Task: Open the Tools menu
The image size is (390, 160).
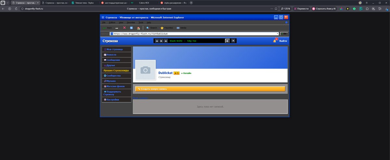Action: click(x=141, y=23)
